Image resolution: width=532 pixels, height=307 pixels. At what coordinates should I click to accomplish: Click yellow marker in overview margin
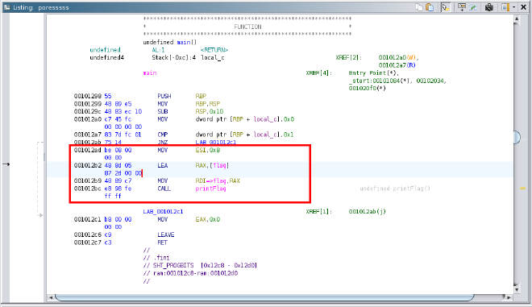pos(522,189)
